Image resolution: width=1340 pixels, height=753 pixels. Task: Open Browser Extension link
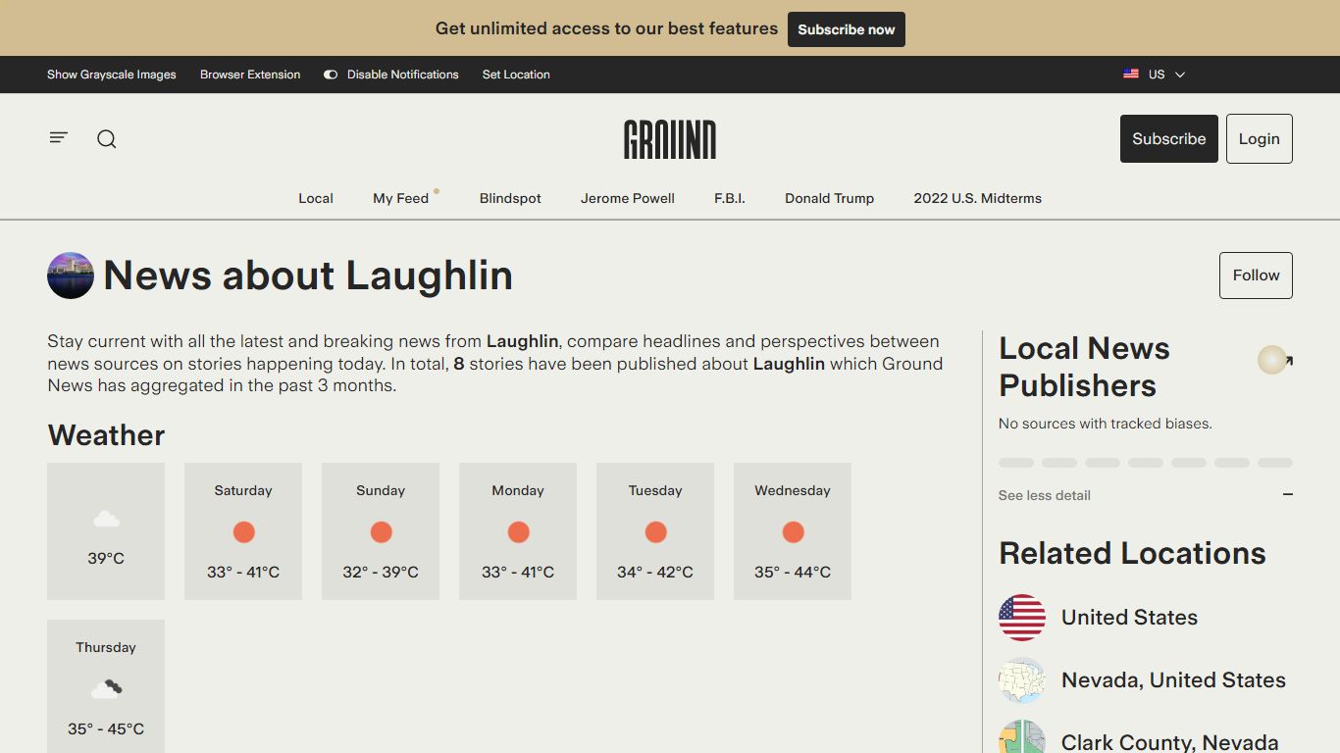[250, 75]
